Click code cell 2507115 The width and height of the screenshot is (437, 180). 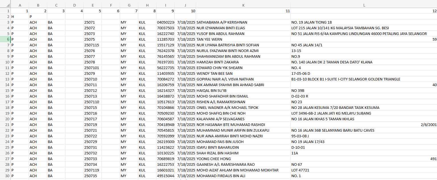point(92,45)
